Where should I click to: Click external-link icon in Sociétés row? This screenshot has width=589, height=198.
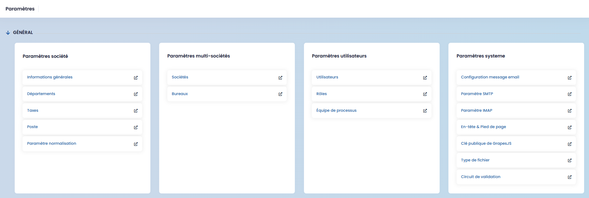coord(280,78)
